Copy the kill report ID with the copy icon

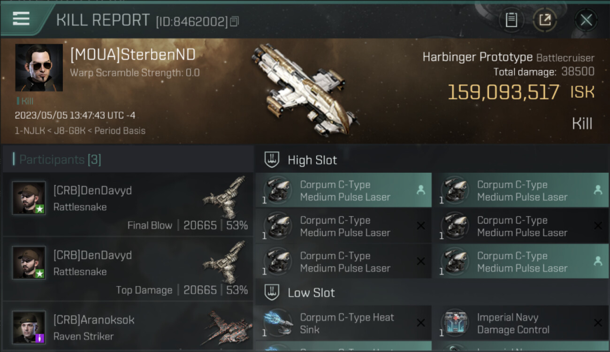234,21
